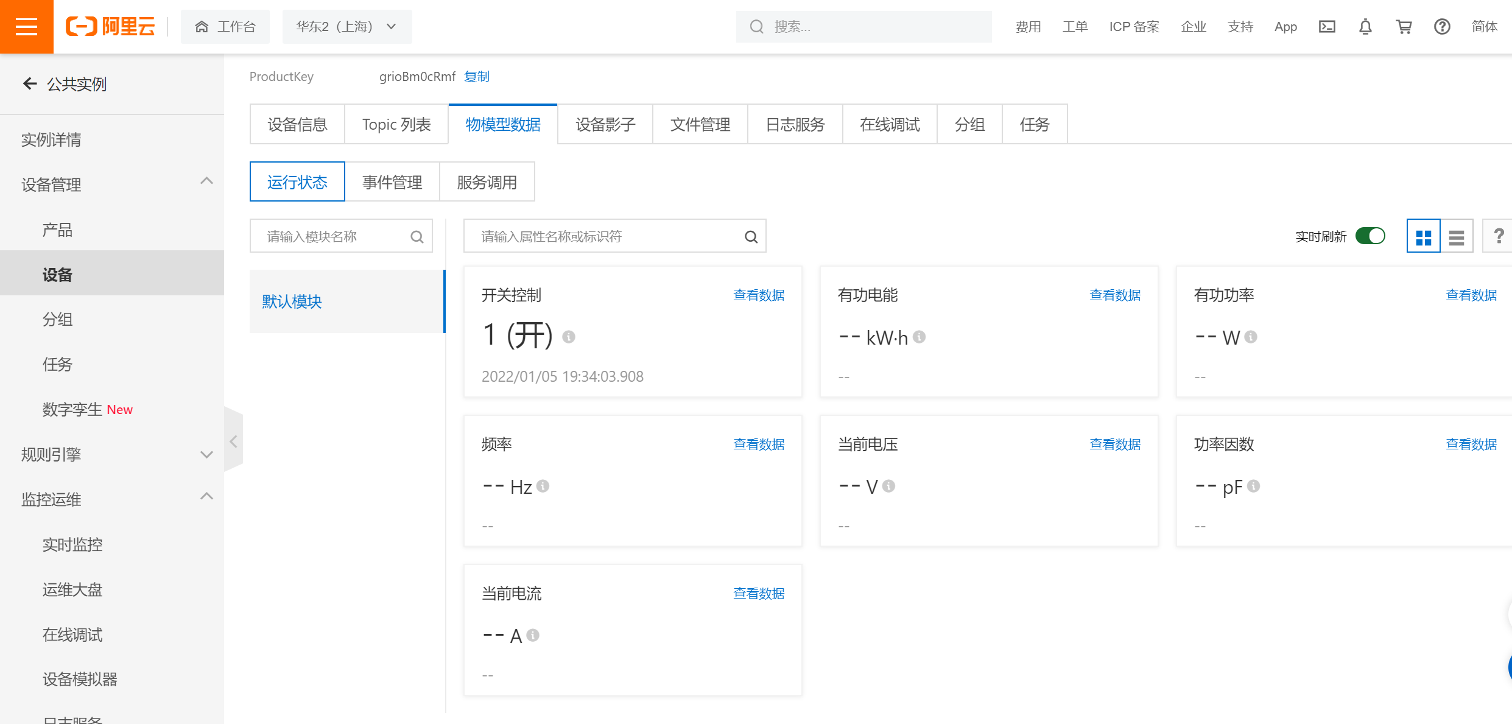Click the Alibaba Cloud logo
The image size is (1512, 724).
110,26
